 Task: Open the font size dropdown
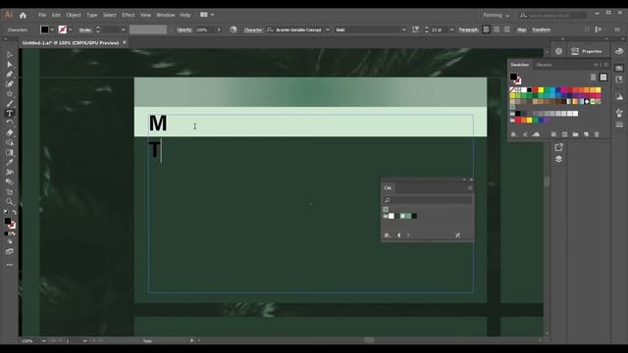451,29
